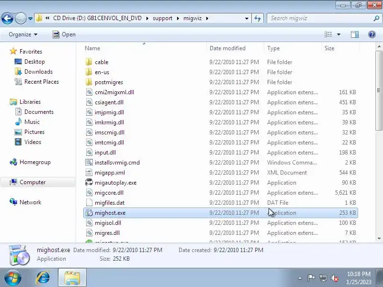Click the muted volume tray icon
This screenshot has width=383, height=287.
click(x=334, y=278)
